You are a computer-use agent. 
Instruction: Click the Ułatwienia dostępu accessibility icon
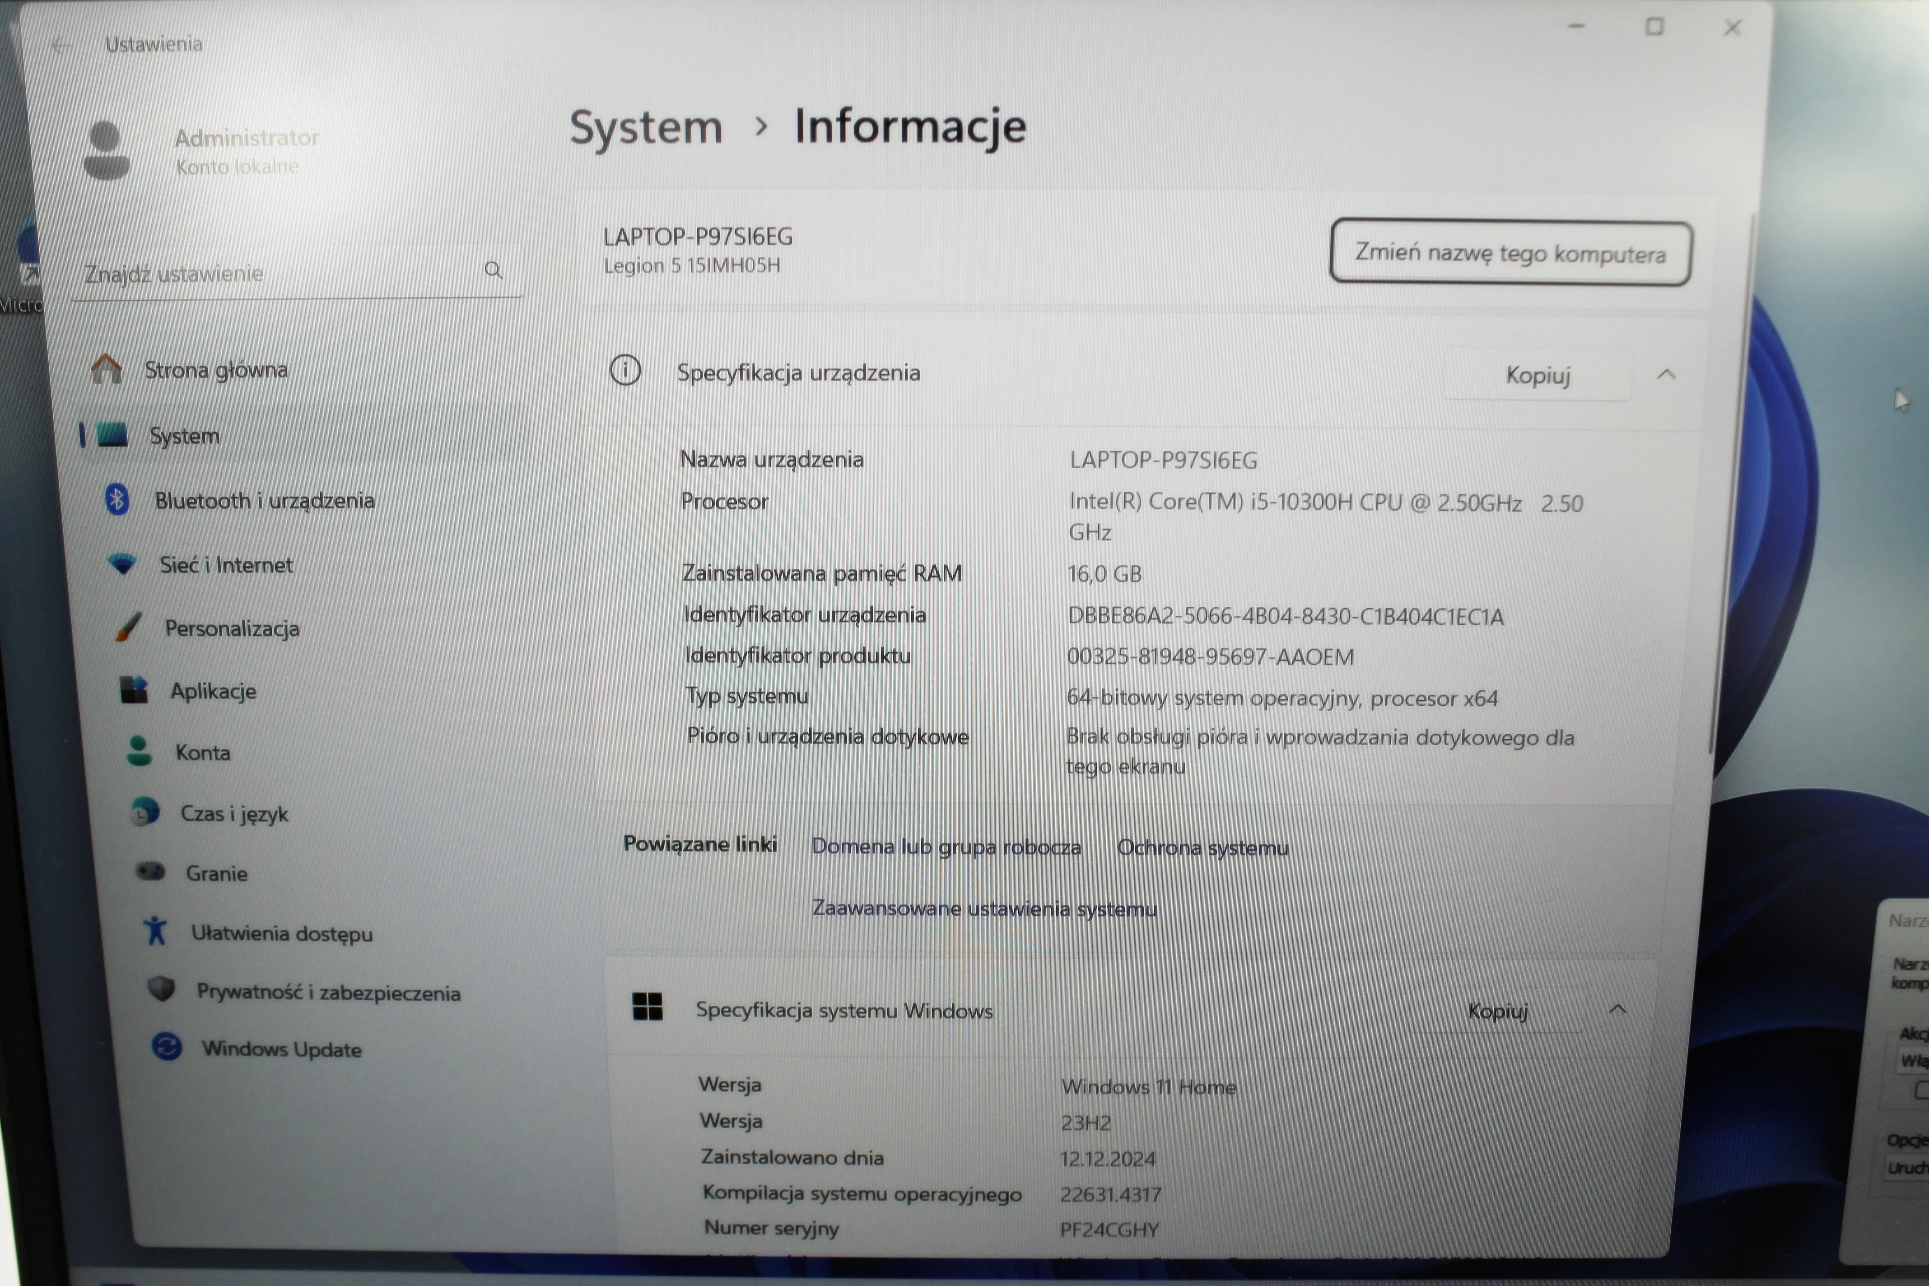155,931
